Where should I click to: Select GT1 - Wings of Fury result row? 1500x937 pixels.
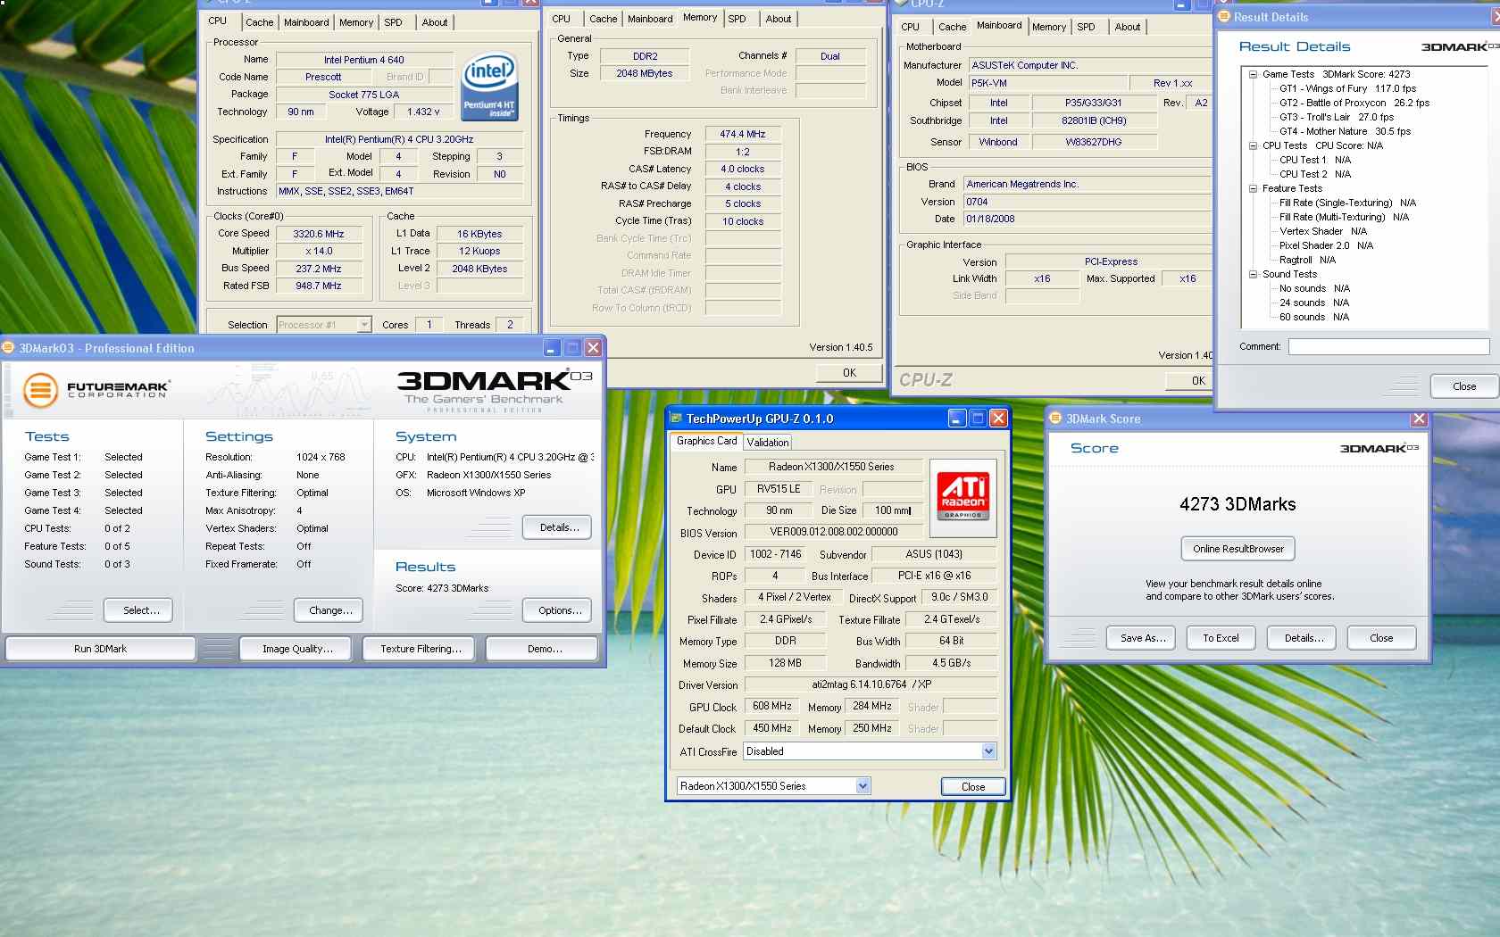pyautogui.click(x=1346, y=88)
